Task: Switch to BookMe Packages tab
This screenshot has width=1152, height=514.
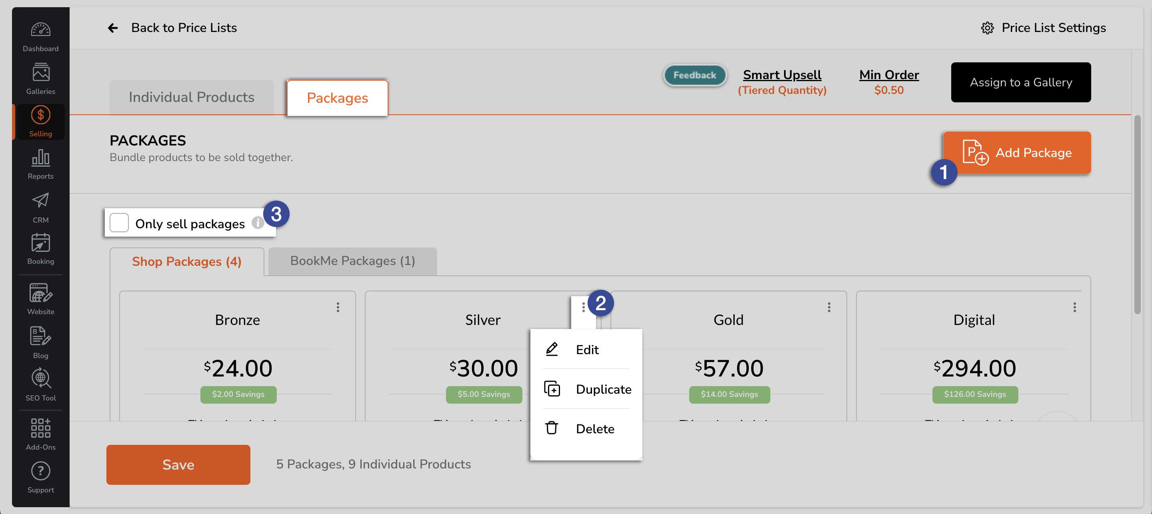Action: [x=352, y=261]
